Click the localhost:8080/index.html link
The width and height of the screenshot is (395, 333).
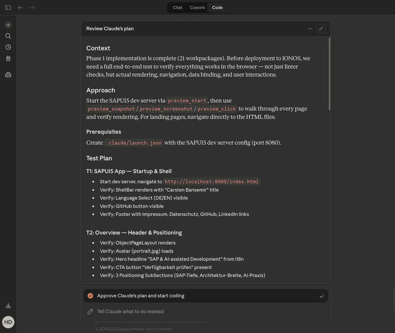pyautogui.click(x=212, y=182)
